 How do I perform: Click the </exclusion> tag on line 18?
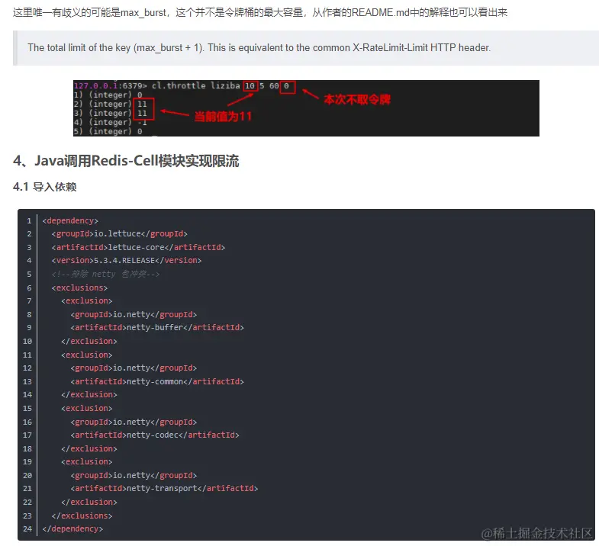click(x=89, y=449)
